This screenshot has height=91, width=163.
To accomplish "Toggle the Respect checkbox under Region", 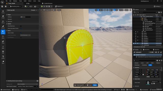I will [x=21, y=19].
